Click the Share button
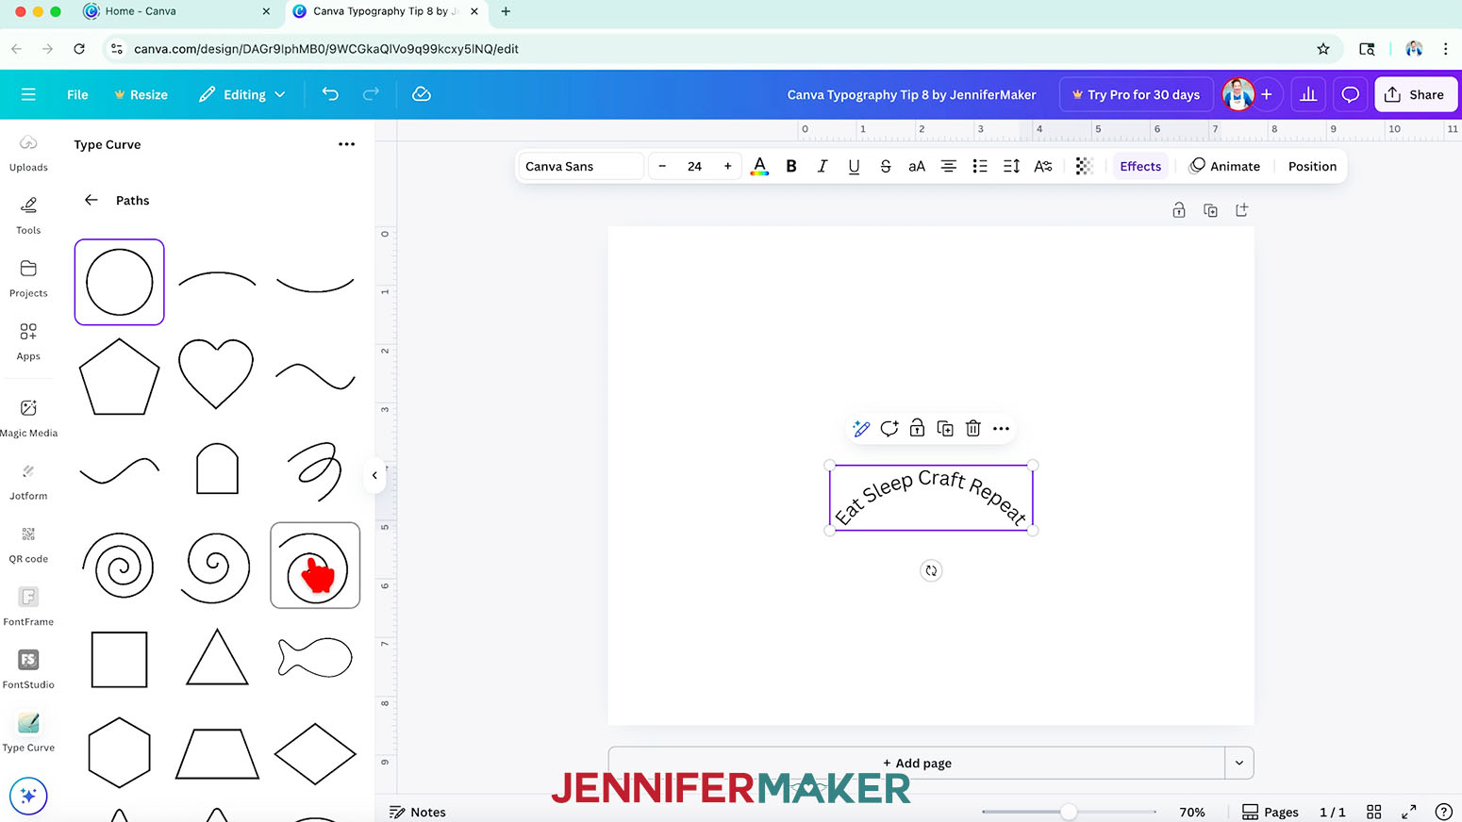The height and width of the screenshot is (822, 1462). [1415, 94]
